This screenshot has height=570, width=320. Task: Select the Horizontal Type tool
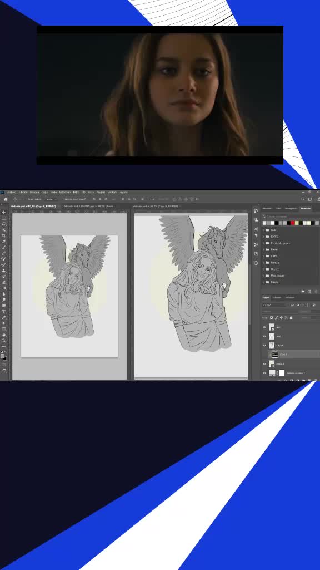(x=4, y=312)
